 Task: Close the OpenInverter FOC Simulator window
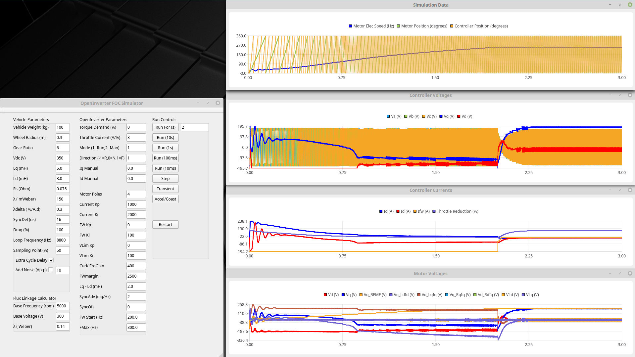(218, 103)
